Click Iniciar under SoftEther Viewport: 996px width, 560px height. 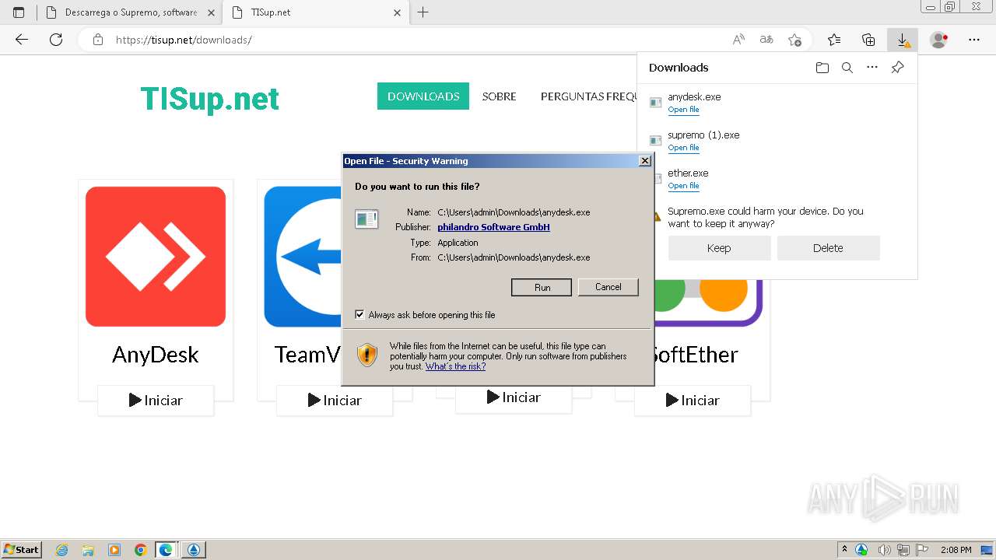point(693,401)
